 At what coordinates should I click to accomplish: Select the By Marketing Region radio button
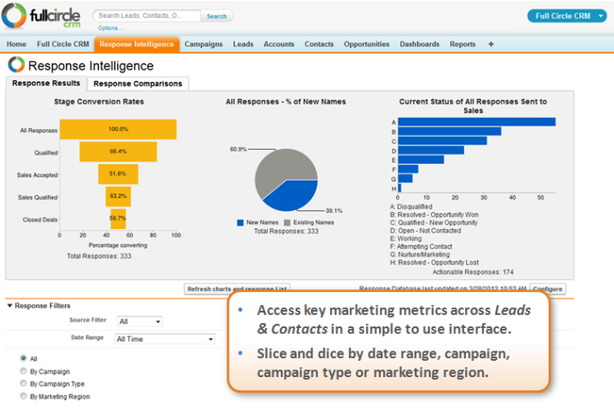23,396
